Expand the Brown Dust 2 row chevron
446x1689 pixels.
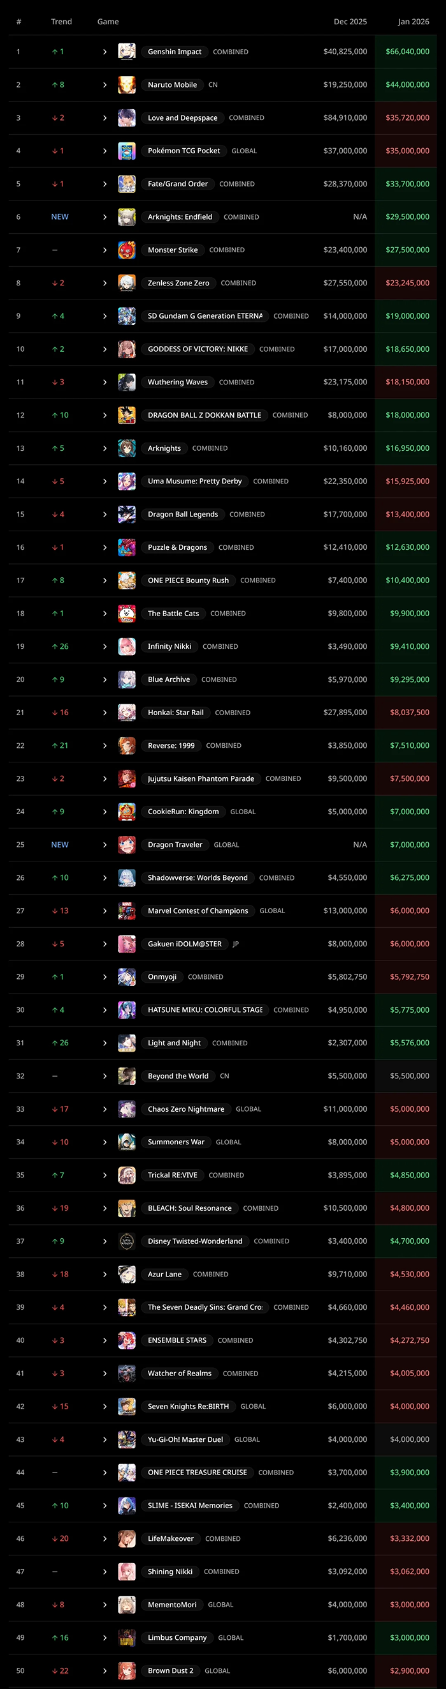[x=104, y=1670]
